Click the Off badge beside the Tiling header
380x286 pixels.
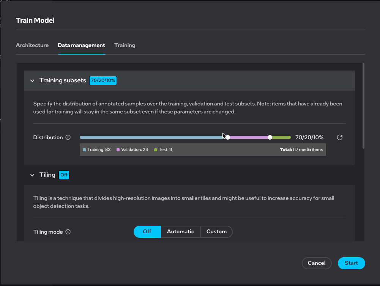click(x=64, y=175)
